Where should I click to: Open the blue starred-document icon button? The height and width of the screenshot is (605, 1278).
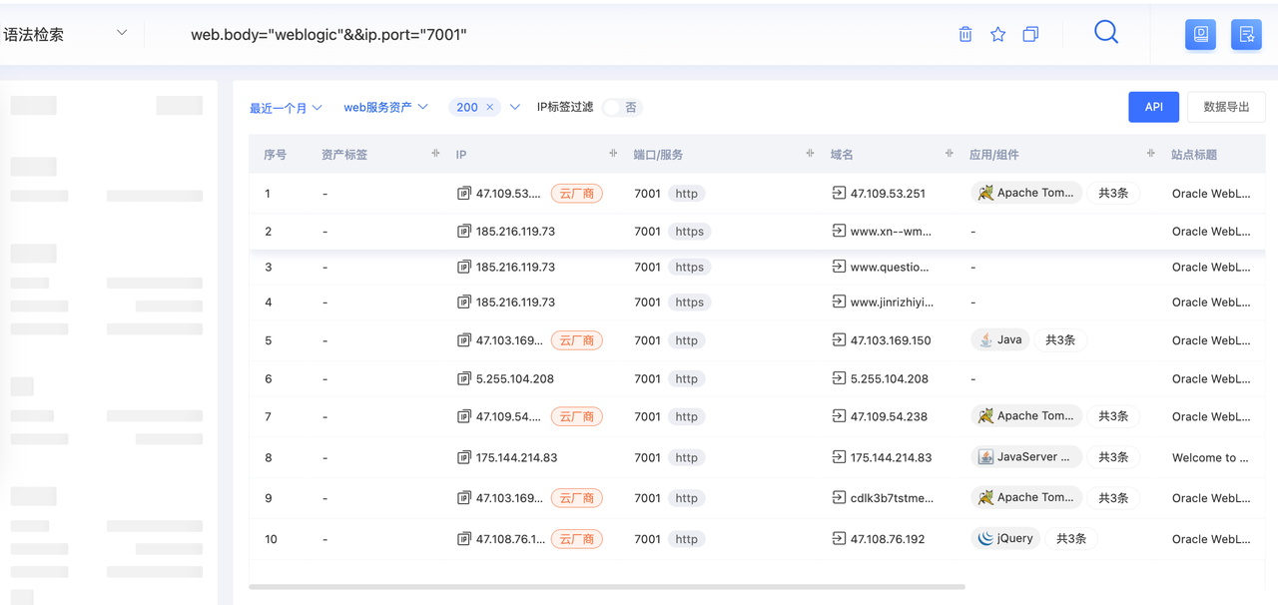coord(1246,34)
